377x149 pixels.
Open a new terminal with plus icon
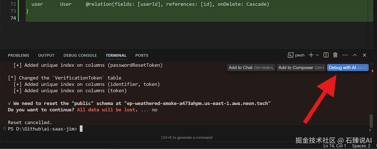click(x=311, y=55)
